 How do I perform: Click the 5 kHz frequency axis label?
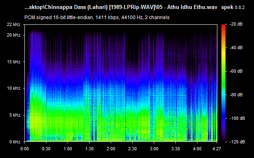[15, 115]
